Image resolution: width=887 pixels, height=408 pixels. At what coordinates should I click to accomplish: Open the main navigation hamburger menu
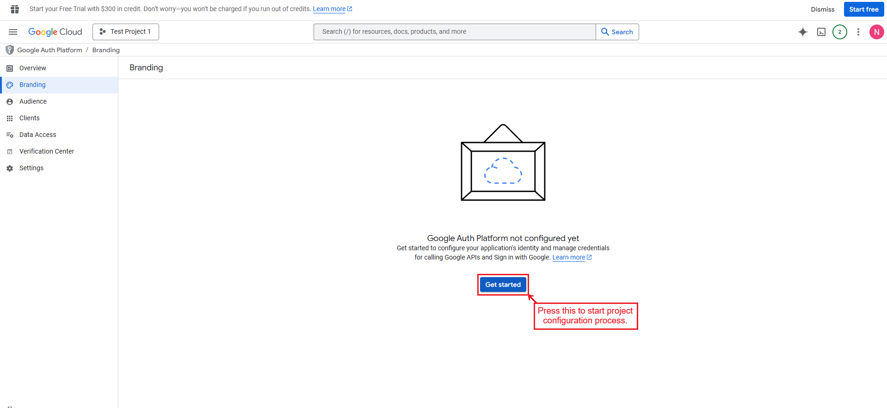(13, 32)
